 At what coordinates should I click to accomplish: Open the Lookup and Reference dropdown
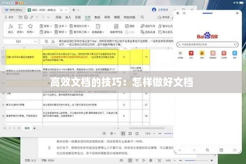pyautogui.click(x=80, y=26)
